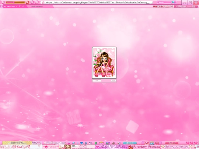Click the teddy bear icon in bottom toolbar
The image size is (199, 149).
point(114,143)
